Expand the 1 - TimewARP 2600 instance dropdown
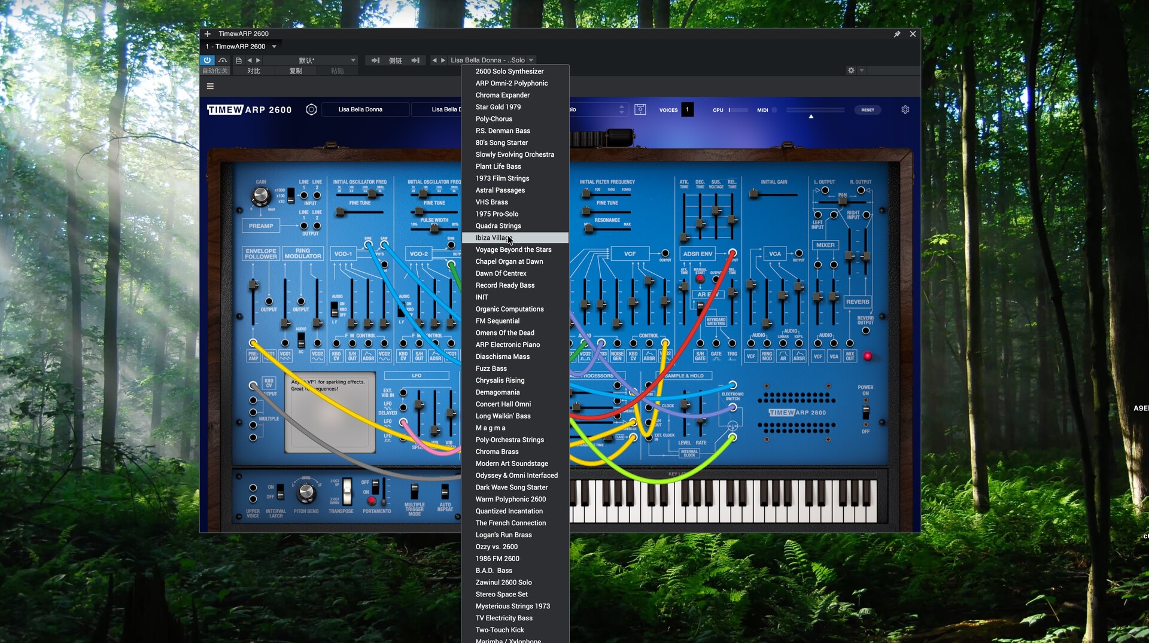1149x643 pixels. coord(274,47)
